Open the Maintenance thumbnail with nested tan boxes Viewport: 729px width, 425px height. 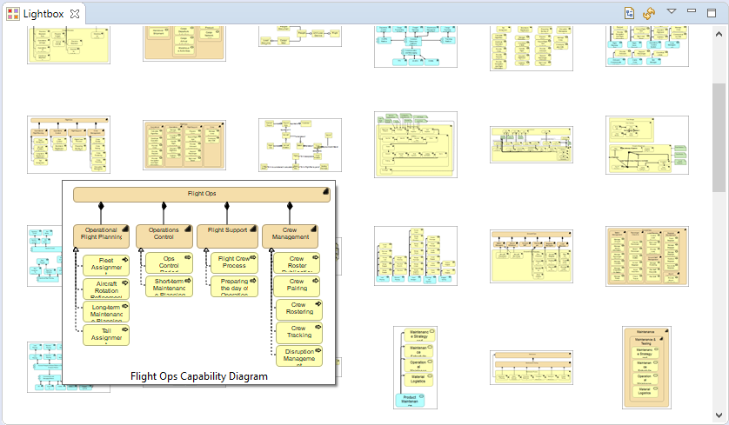tap(646, 368)
